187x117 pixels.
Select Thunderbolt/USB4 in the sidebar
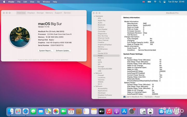105,69
